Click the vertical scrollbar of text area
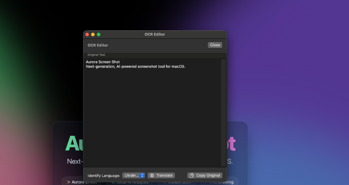The width and height of the screenshot is (349, 185). (x=223, y=112)
